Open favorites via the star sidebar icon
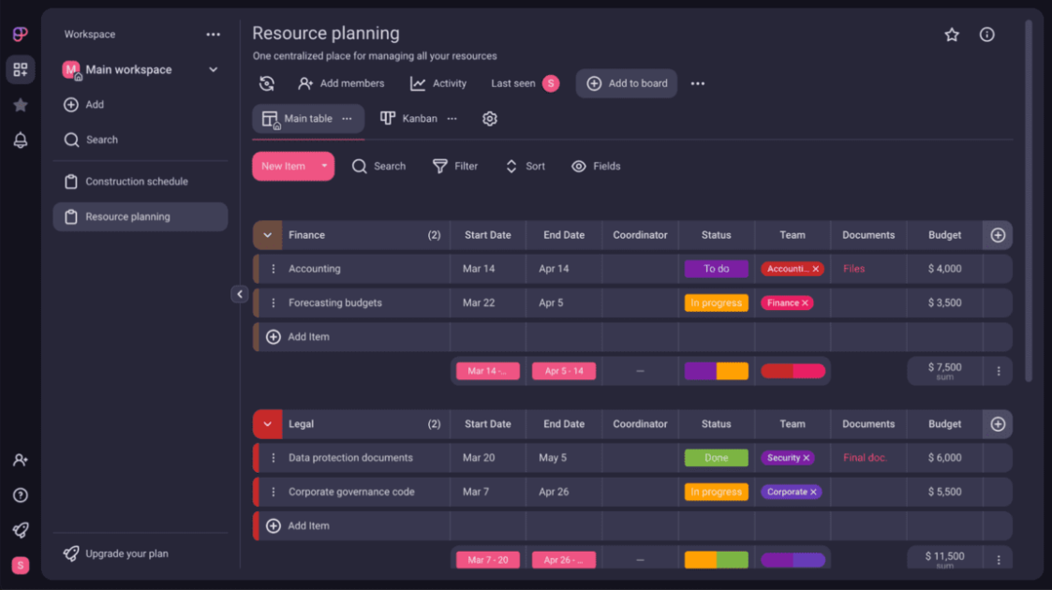Screen dimensions: 1052x590 (x=20, y=105)
